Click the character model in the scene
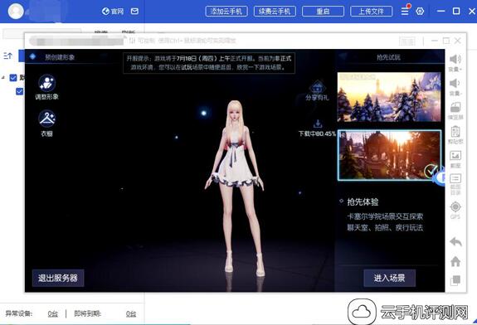The image size is (477, 325). [234, 188]
